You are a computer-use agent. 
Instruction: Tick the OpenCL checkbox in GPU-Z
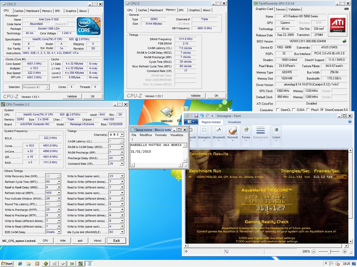point(278,110)
